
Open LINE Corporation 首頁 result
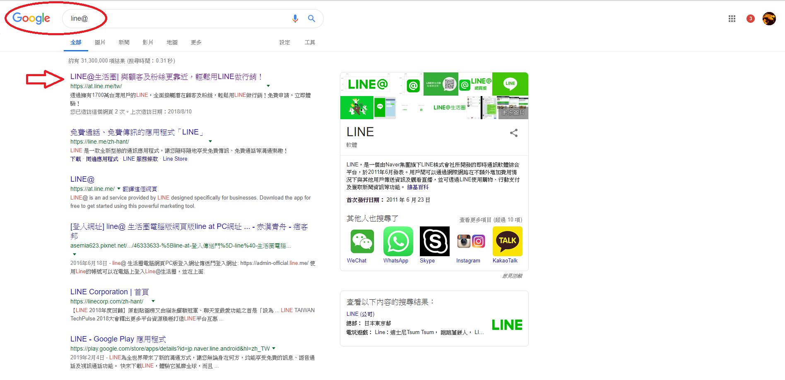click(109, 292)
